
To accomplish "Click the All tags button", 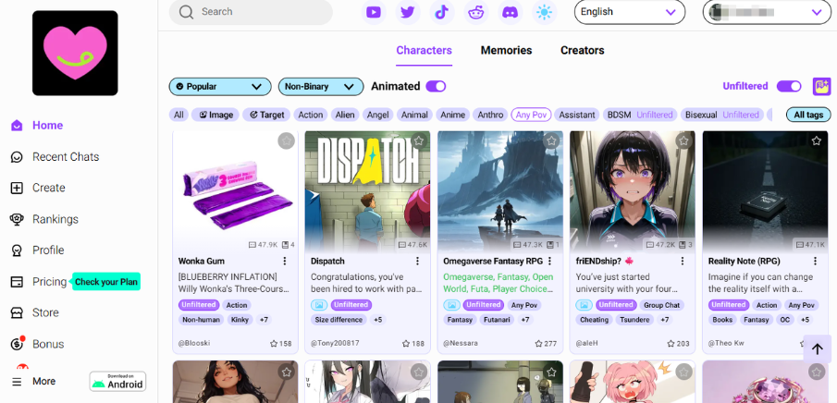I will [808, 115].
